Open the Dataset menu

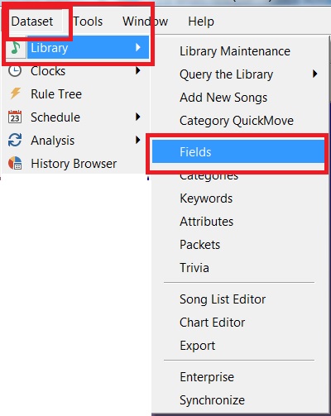pos(32,22)
